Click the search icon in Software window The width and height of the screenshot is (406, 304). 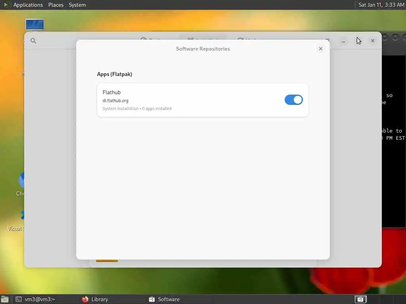33,41
